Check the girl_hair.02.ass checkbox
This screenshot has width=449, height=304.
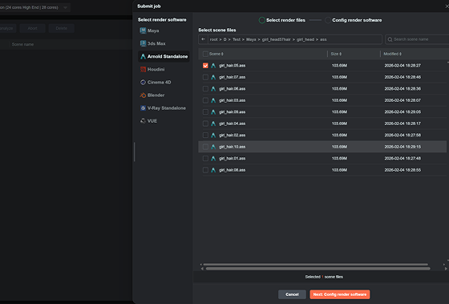205,136
